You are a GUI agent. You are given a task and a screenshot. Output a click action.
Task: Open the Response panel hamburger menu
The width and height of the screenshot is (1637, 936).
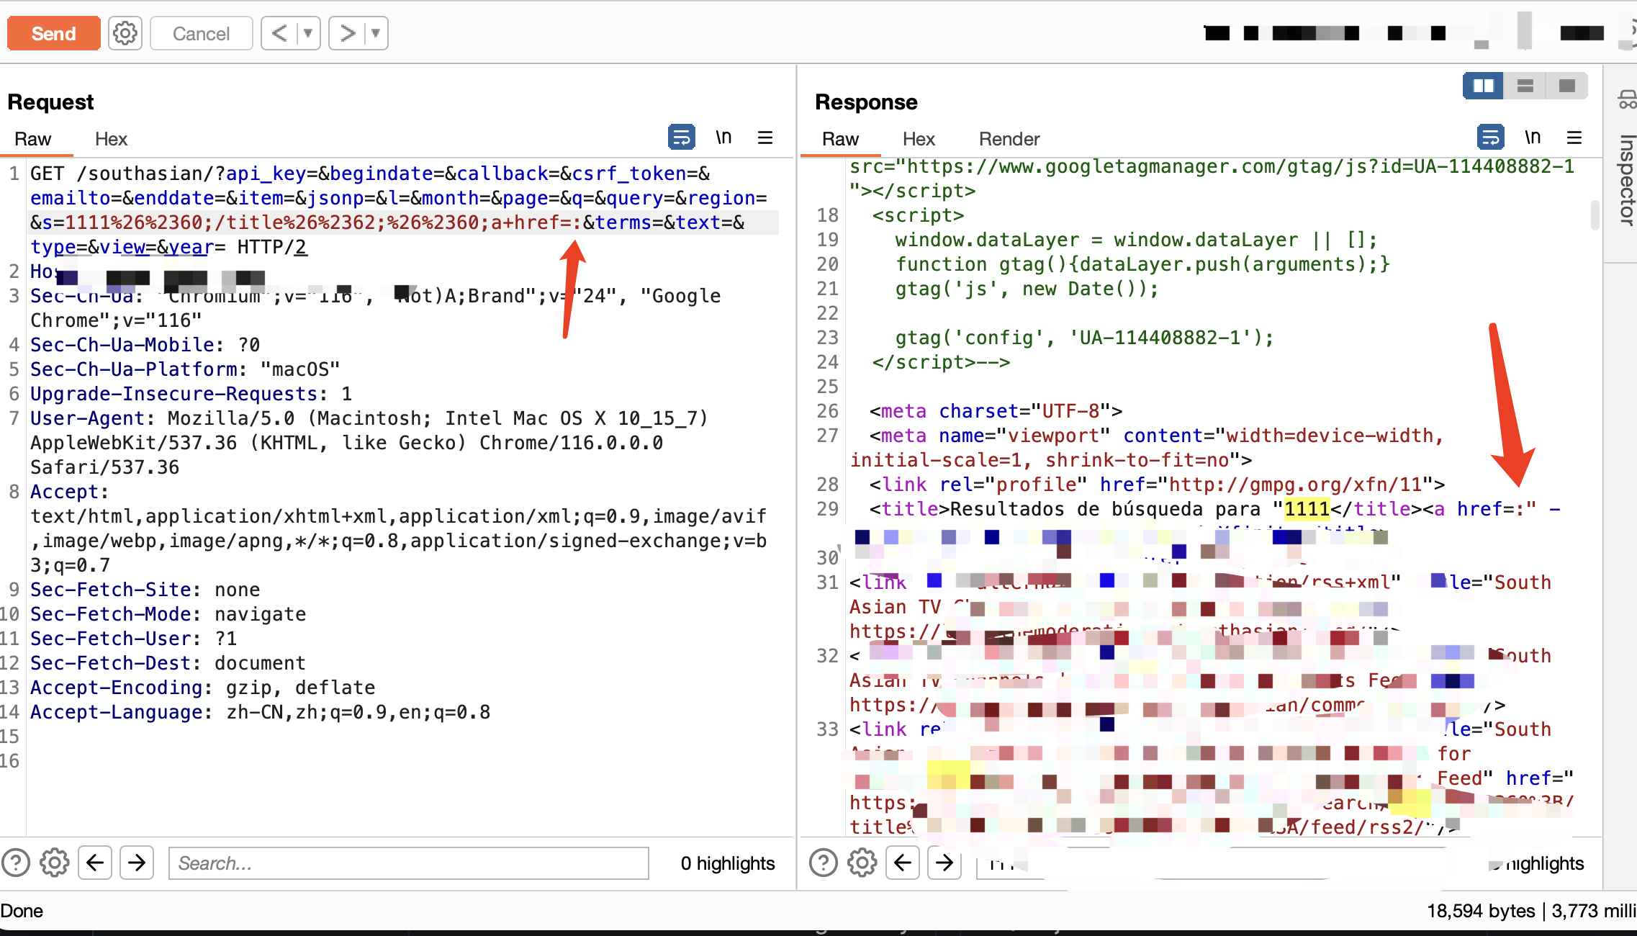pyautogui.click(x=1574, y=137)
